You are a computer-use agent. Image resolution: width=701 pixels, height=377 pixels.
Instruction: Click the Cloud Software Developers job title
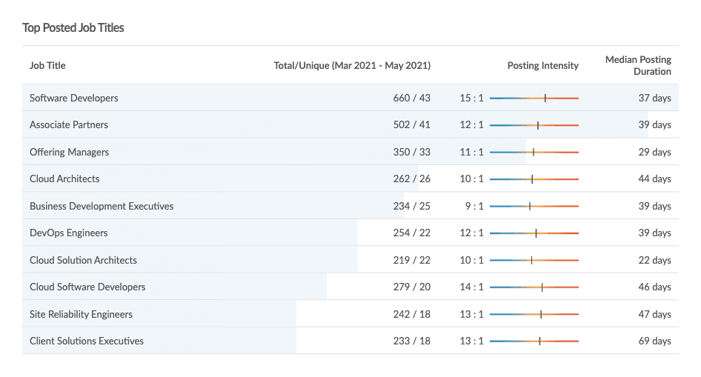pos(87,287)
